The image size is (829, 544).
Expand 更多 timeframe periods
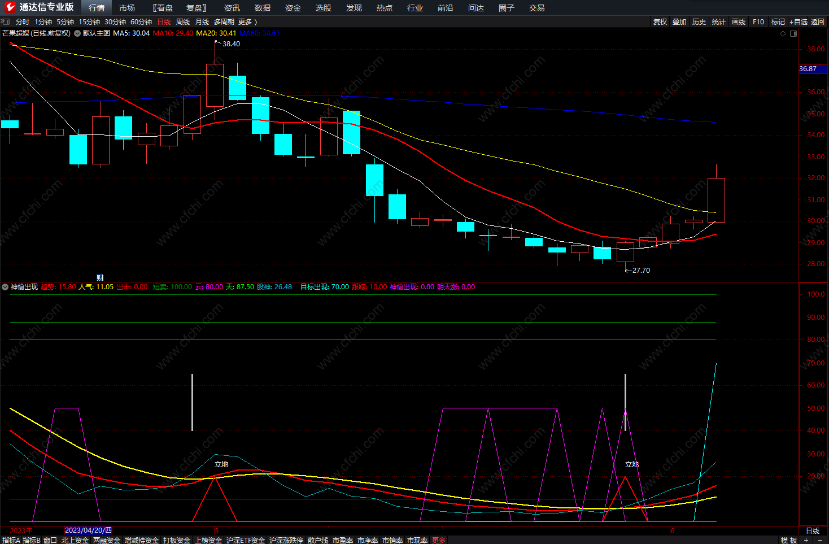pyautogui.click(x=247, y=21)
